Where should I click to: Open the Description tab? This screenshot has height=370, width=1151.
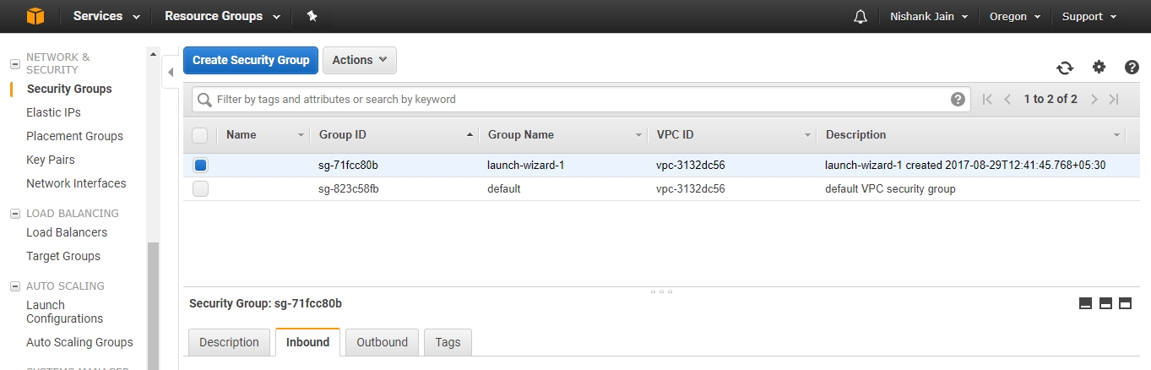(x=229, y=342)
